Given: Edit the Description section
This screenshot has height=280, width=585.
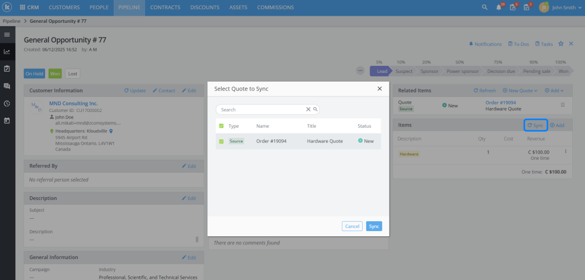Looking at the screenshot, I should coord(189,198).
